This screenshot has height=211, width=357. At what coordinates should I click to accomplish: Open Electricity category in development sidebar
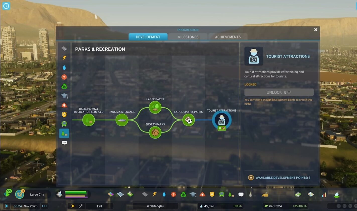point(64,58)
